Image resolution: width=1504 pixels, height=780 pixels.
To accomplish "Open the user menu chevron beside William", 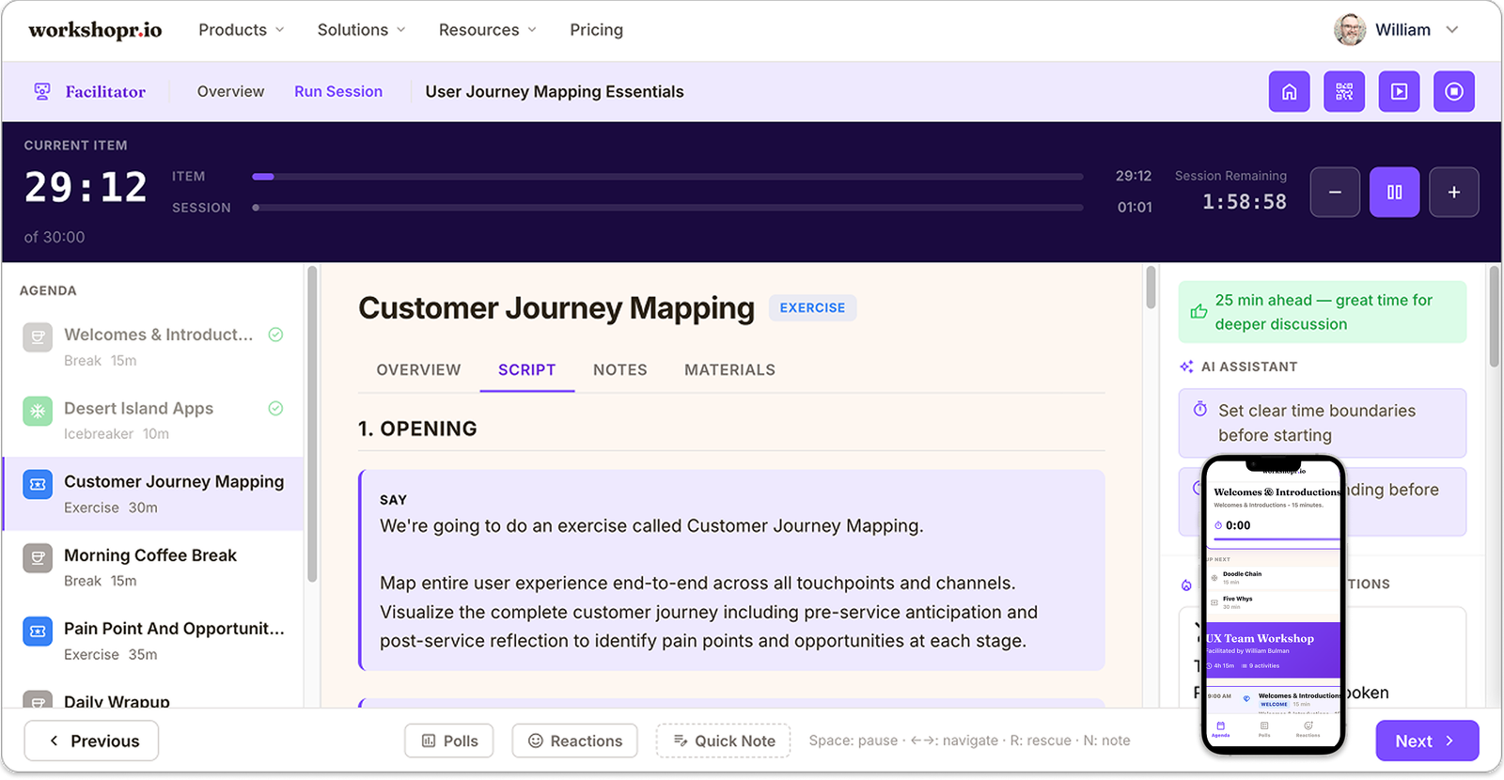I will coord(1452,30).
